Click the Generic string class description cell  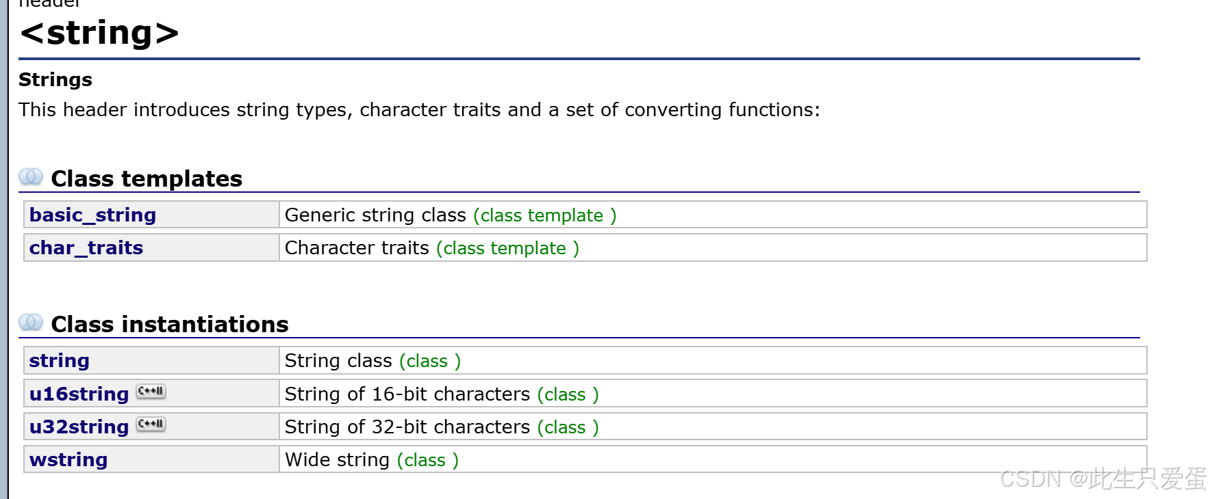click(713, 215)
